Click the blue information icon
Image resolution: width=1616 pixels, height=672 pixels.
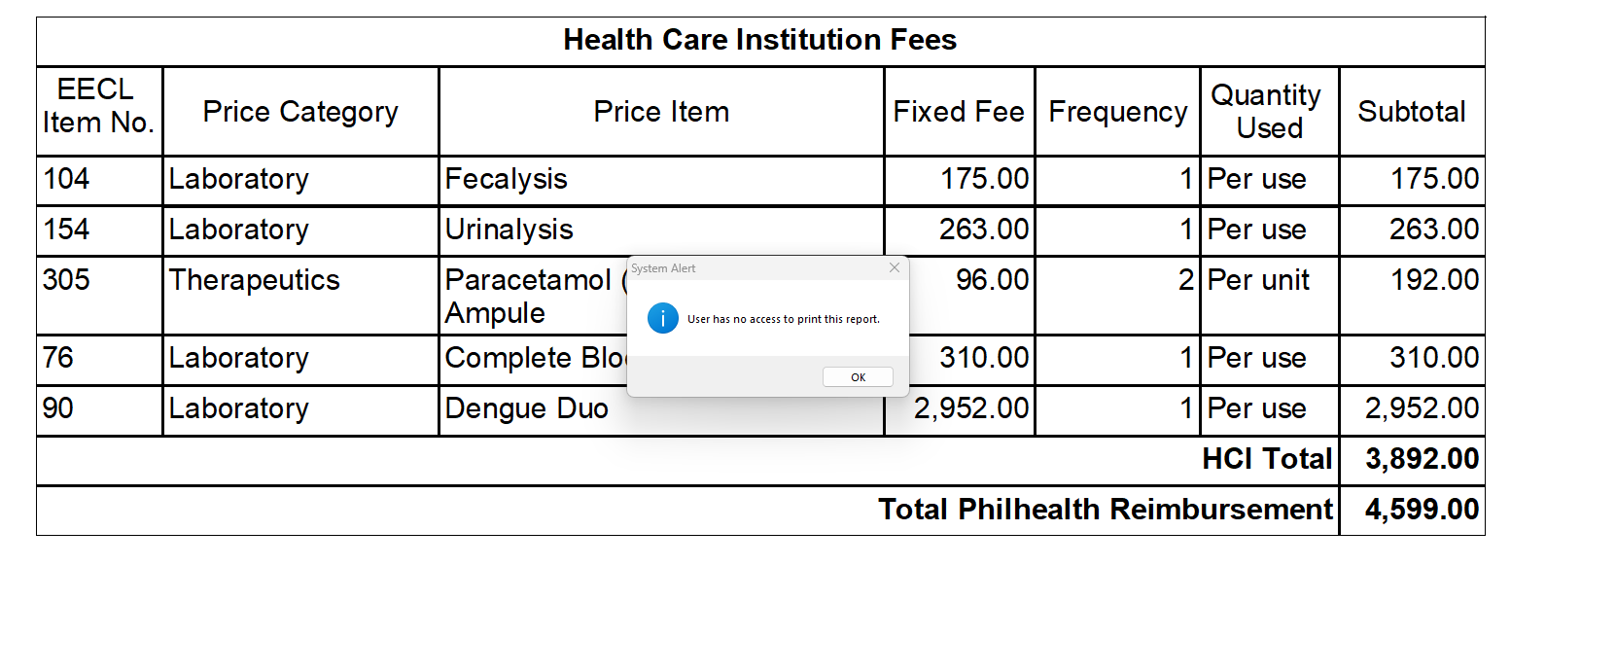coord(663,318)
